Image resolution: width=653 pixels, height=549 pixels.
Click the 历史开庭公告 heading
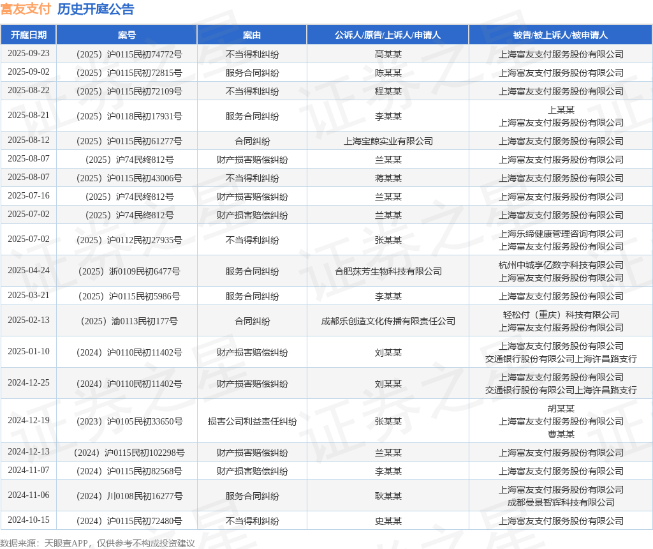[x=96, y=9]
